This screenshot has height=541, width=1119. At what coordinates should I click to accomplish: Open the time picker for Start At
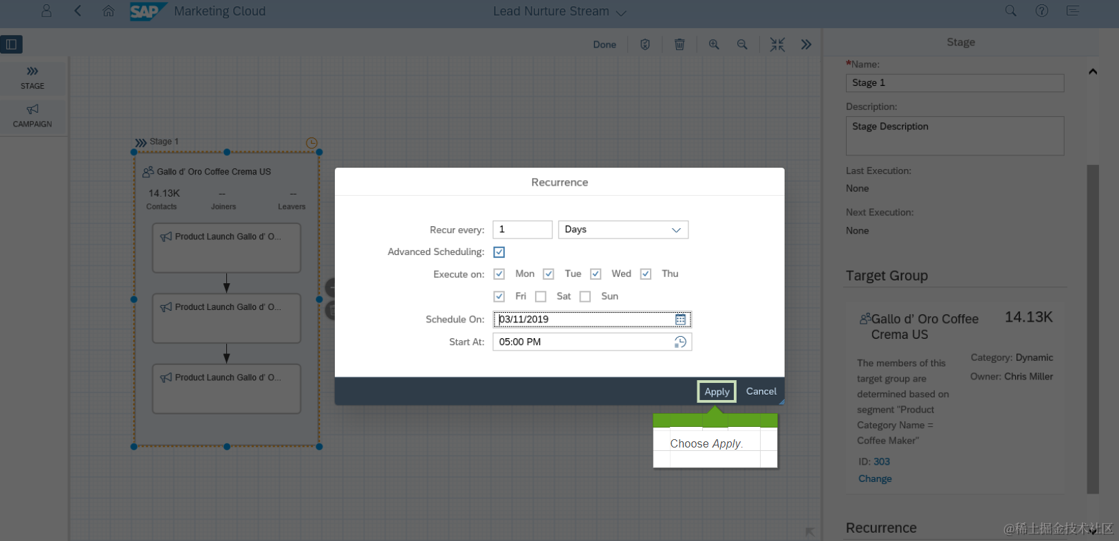680,342
